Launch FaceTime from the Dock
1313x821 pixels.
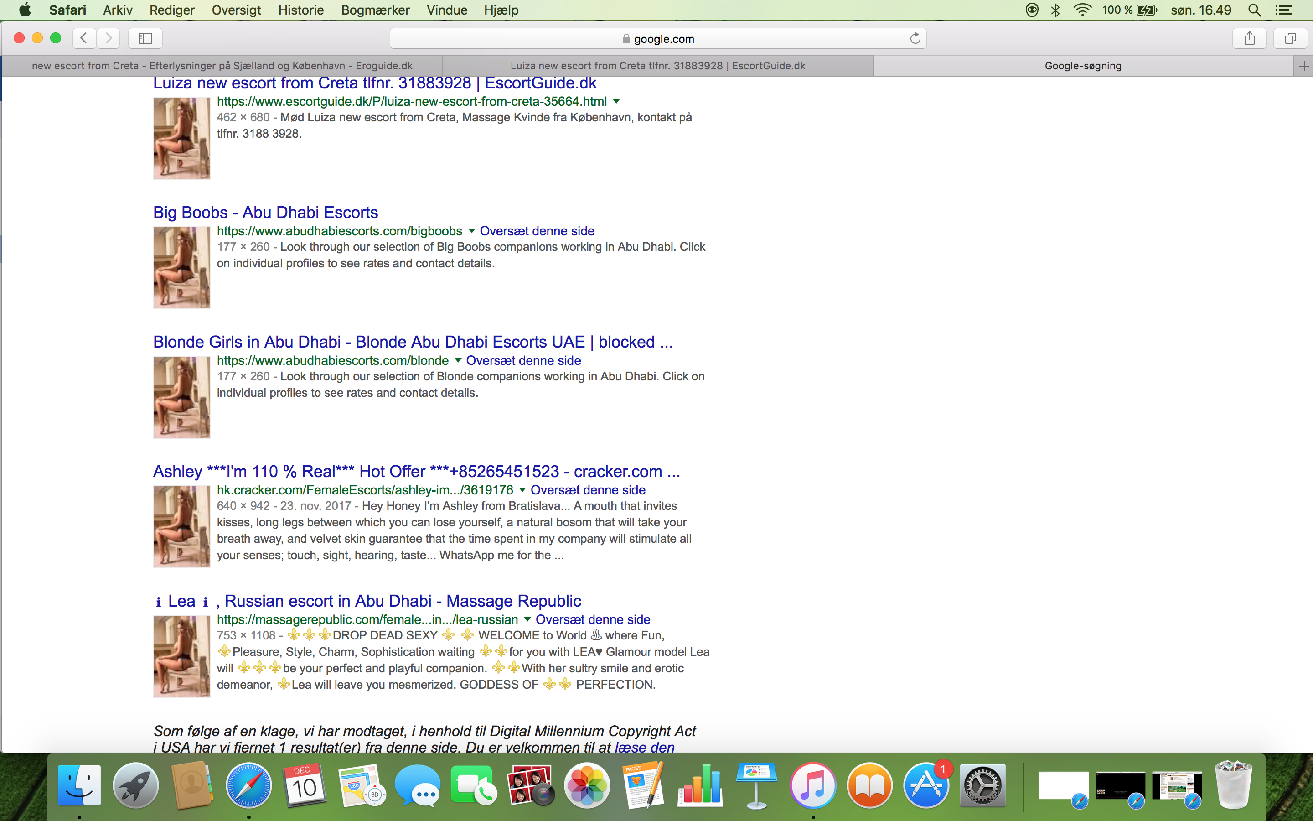click(x=473, y=785)
